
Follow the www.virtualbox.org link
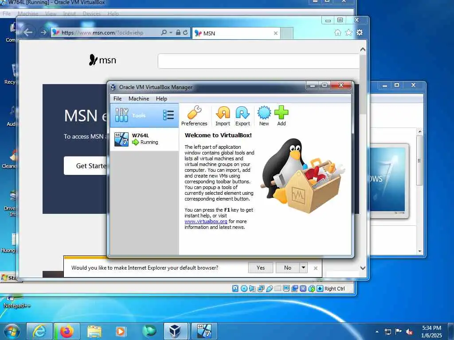click(x=206, y=221)
